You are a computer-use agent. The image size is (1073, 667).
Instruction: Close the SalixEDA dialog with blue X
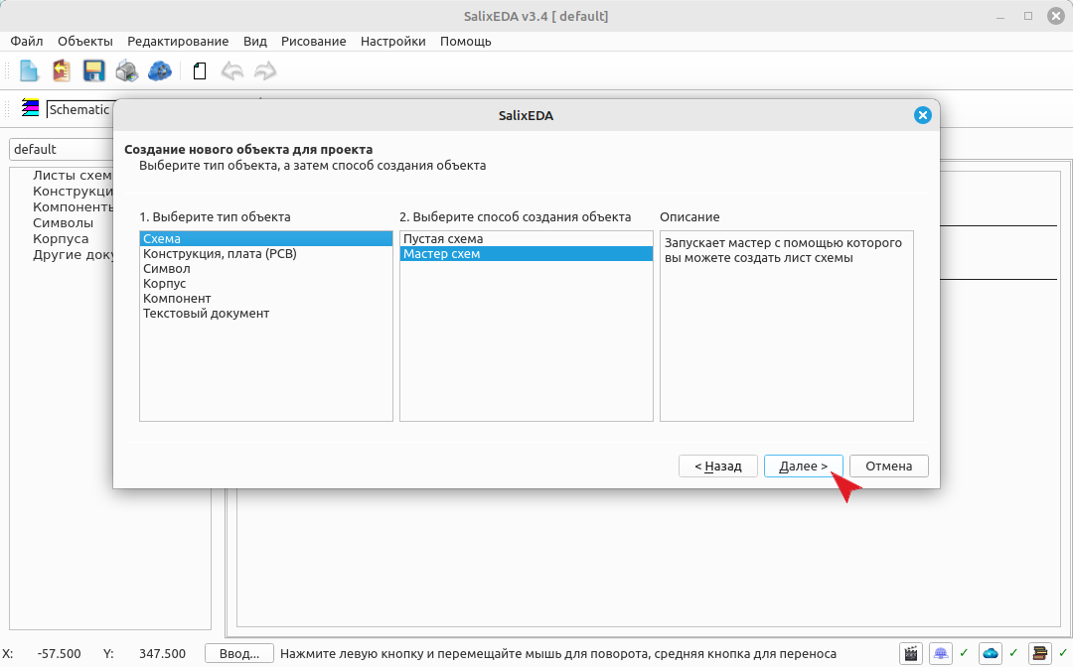[x=922, y=115]
